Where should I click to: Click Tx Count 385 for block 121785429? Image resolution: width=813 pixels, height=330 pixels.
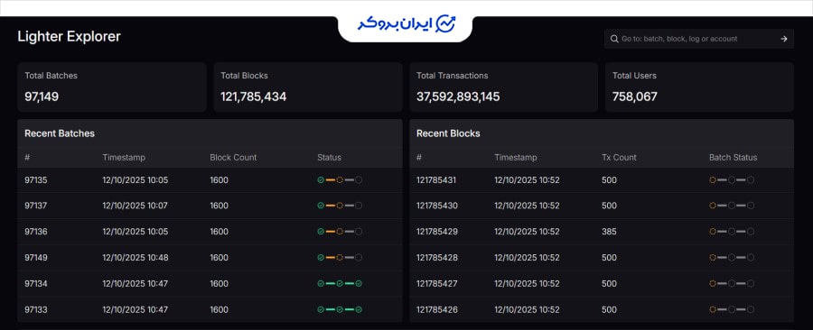pyautogui.click(x=609, y=232)
